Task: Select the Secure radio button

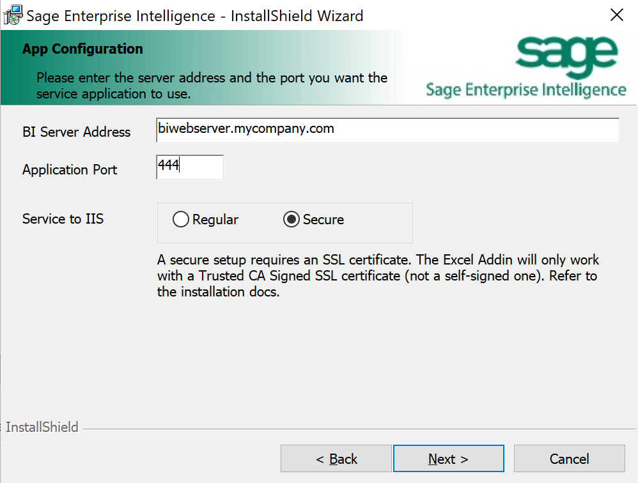Action: pos(292,220)
